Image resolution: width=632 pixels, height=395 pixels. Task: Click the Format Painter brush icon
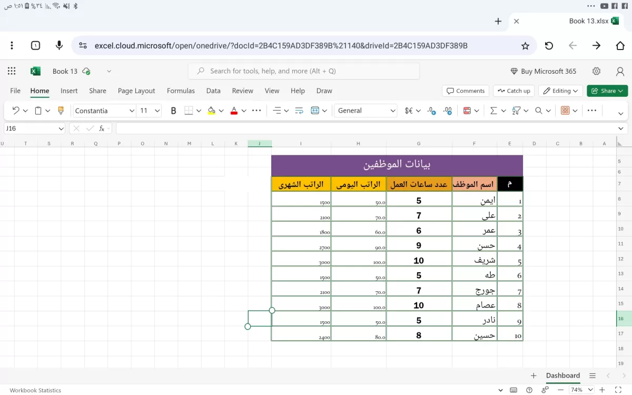61,111
